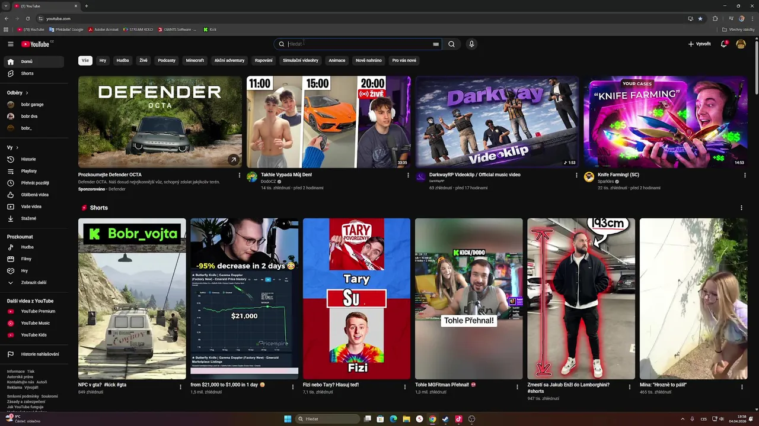Open options menu for NPC v gta short
759x426 pixels.
(x=180, y=387)
